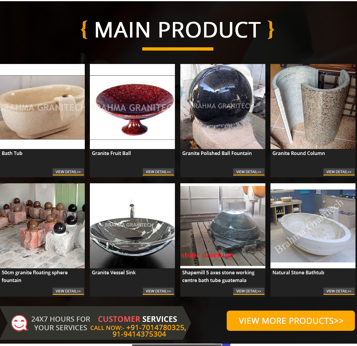View detail for Granite Vessel Sink
The image size is (357, 346).
(x=158, y=291)
